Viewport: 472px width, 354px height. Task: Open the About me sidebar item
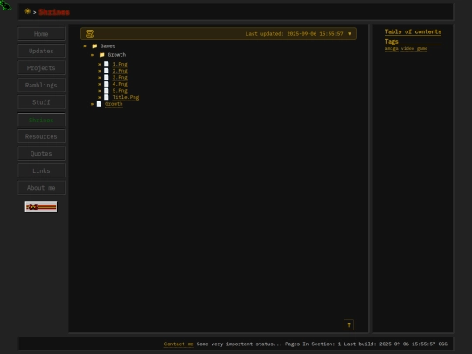41,188
